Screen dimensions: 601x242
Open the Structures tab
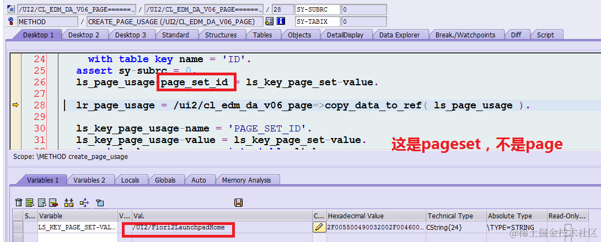pyautogui.click(x=221, y=35)
